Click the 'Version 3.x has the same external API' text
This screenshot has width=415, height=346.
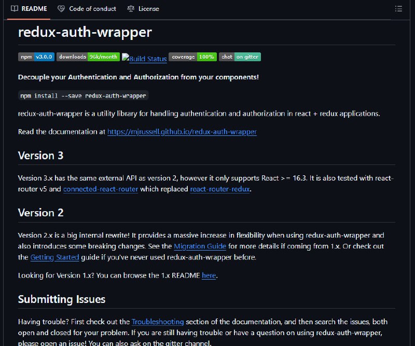point(205,184)
